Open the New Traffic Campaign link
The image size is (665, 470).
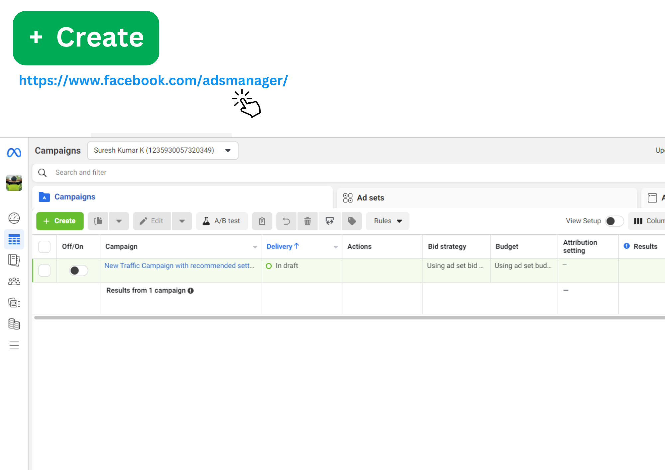(x=179, y=266)
